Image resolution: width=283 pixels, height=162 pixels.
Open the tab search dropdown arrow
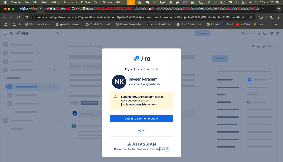tap(279, 9)
